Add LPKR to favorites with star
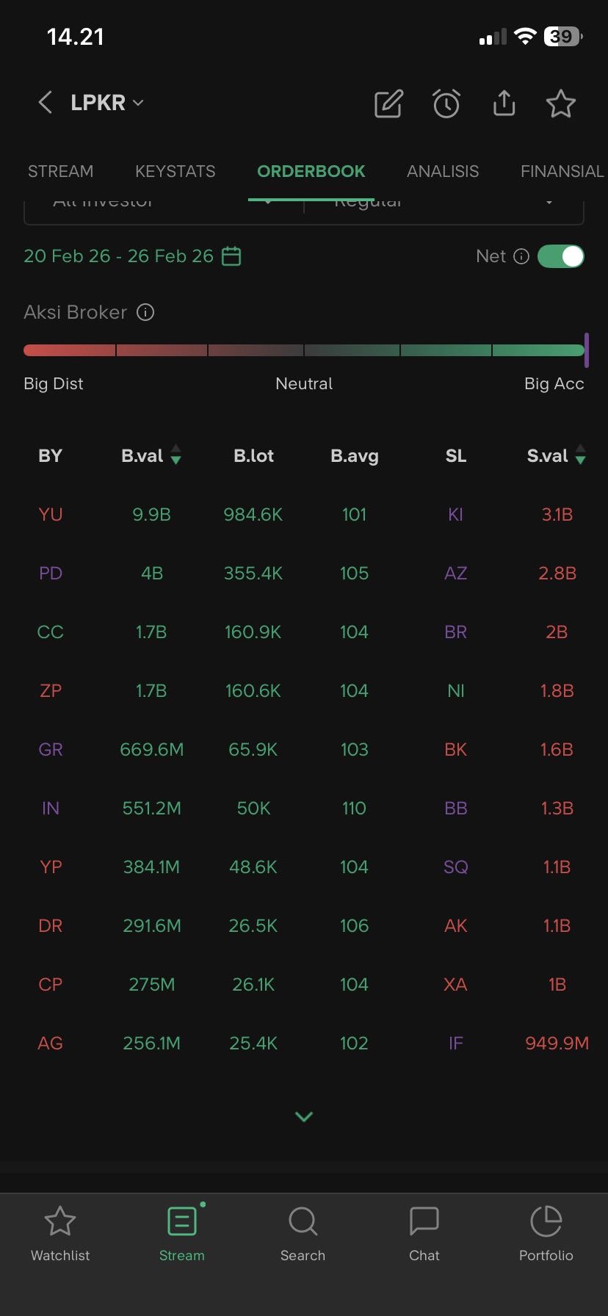608x1316 pixels. (x=561, y=104)
